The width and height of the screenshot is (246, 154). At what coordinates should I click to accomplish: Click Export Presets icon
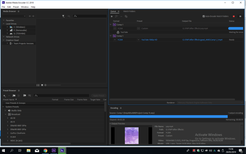point(30,95)
